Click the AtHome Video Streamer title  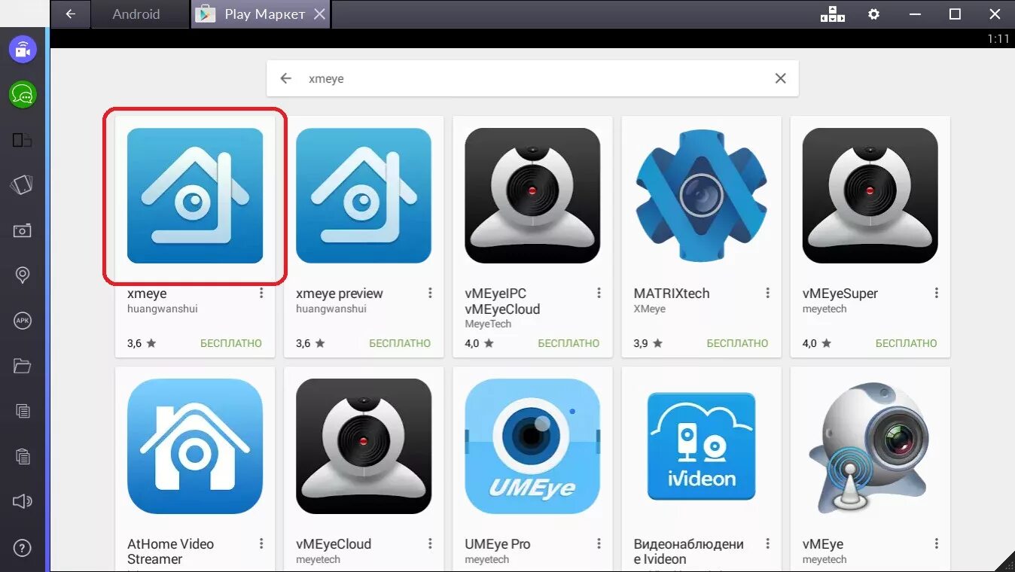pyautogui.click(x=171, y=552)
